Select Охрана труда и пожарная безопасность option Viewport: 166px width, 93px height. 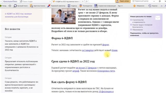pos(141,26)
